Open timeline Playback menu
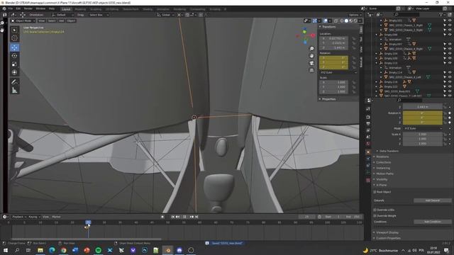 (18, 217)
